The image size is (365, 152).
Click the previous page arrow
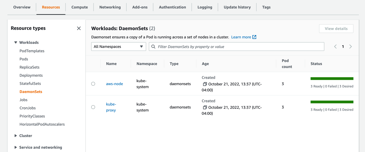coord(335,46)
